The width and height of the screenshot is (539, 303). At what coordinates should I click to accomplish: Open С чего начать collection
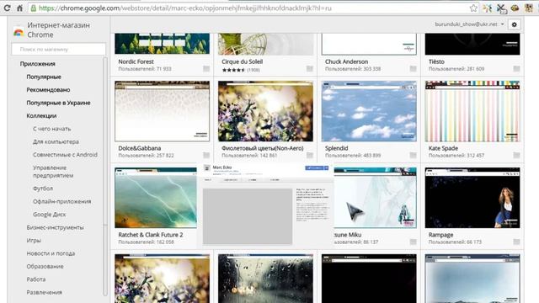coord(52,129)
